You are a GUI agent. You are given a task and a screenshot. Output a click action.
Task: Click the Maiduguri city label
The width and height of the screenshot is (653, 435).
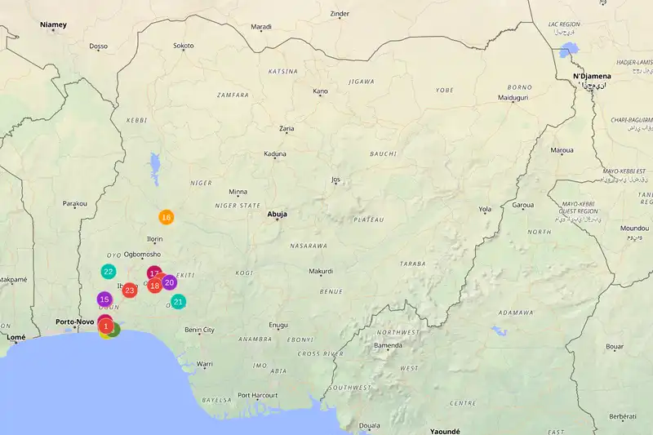pos(513,97)
